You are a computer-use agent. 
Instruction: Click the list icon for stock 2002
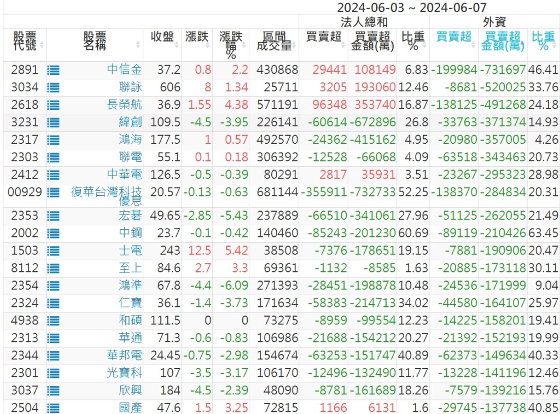click(53, 234)
